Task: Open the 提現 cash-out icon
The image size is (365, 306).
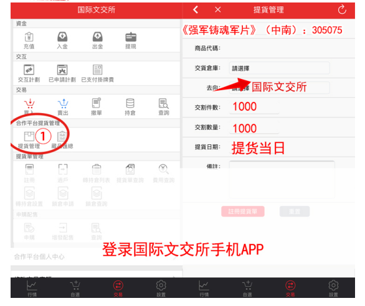Action: tap(131, 40)
